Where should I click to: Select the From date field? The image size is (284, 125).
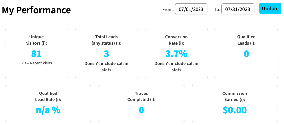(191, 9)
